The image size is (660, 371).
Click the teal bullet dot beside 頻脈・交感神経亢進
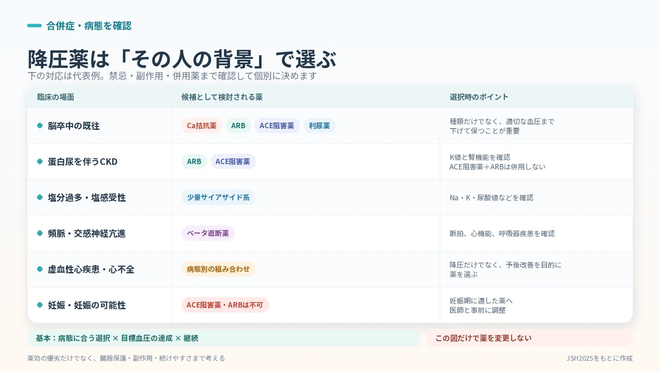pos(40,233)
